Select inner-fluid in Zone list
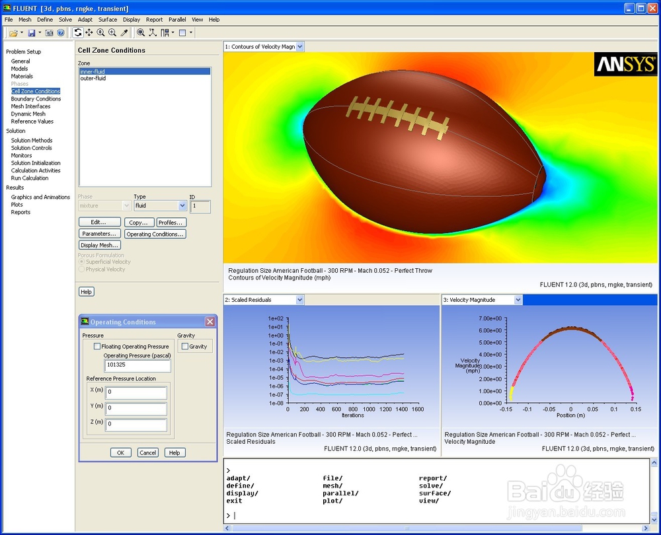 145,71
